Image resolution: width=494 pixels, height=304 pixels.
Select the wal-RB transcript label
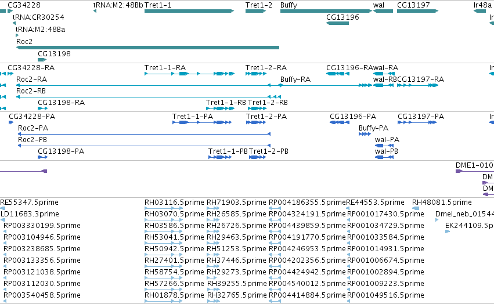tap(385, 79)
